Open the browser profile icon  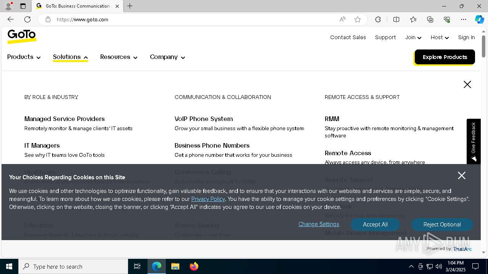pos(8,6)
